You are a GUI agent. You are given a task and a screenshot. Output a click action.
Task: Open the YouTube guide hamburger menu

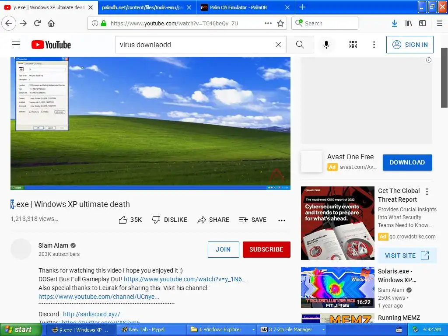click(16, 45)
